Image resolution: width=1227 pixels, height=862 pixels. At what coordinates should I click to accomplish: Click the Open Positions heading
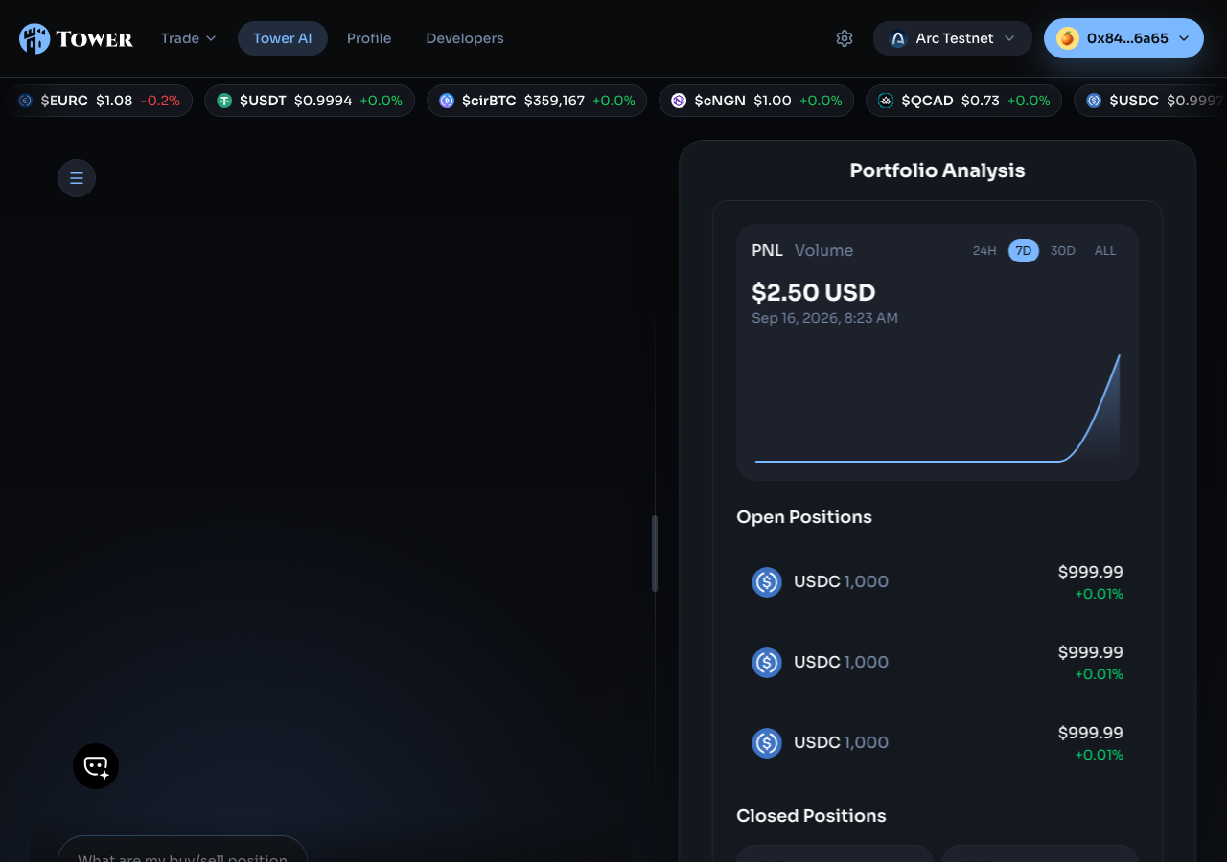tap(804, 517)
